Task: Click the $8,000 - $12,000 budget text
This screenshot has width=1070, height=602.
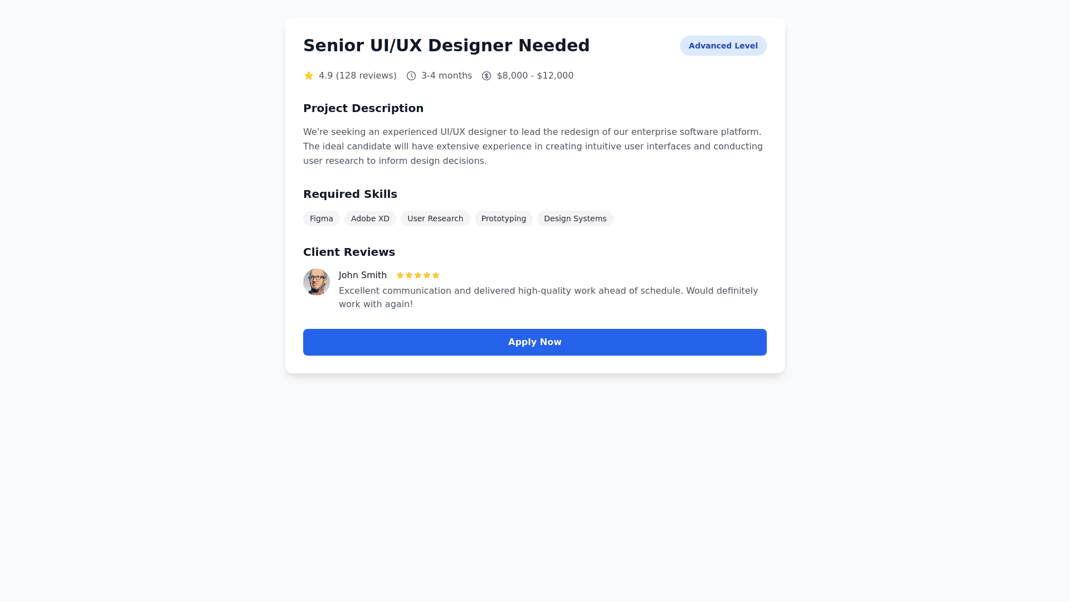Action: click(x=535, y=76)
